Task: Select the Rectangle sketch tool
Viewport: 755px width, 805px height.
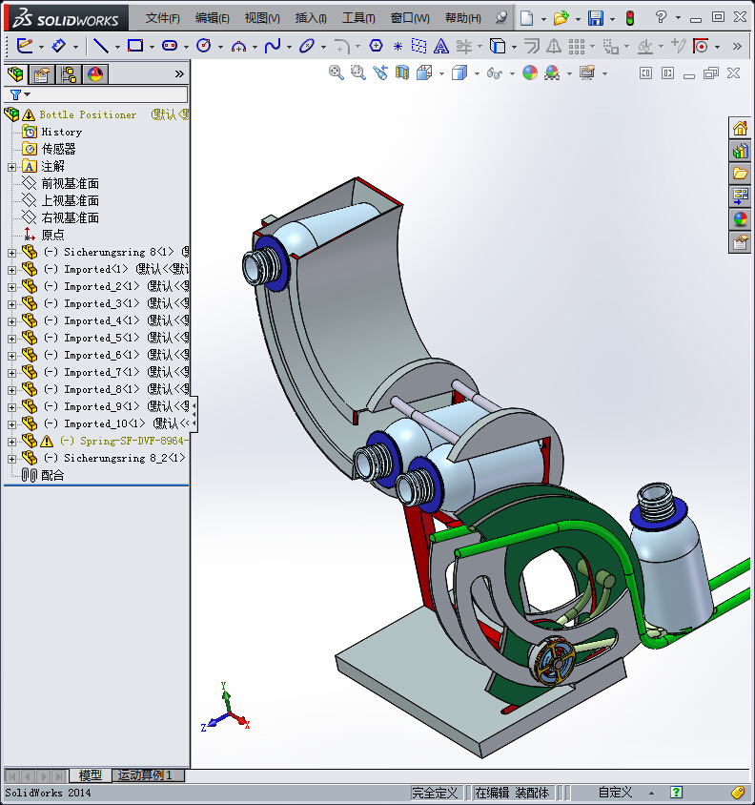Action: pos(135,46)
